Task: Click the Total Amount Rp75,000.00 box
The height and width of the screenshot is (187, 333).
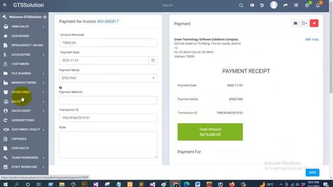Action: click(x=210, y=132)
